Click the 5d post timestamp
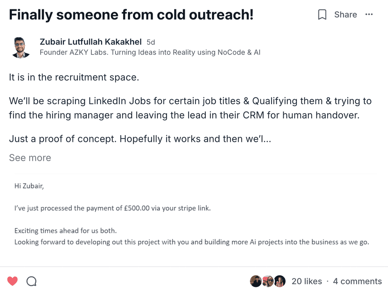This screenshot has width=388, height=293. 151,42
